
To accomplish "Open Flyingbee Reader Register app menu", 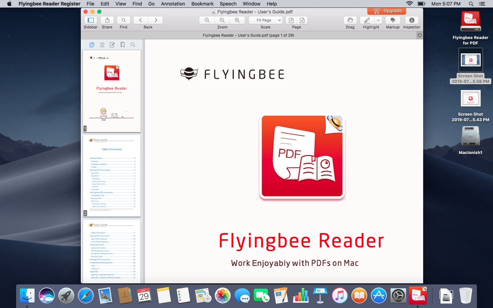I will pyautogui.click(x=49, y=4).
